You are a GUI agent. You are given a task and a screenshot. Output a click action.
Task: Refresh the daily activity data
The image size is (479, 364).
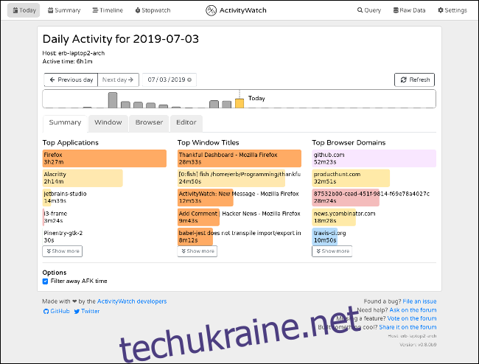point(415,80)
